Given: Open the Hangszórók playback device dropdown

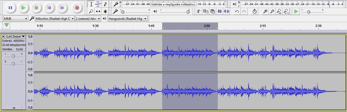Looking at the screenshot, I should point(127,19).
